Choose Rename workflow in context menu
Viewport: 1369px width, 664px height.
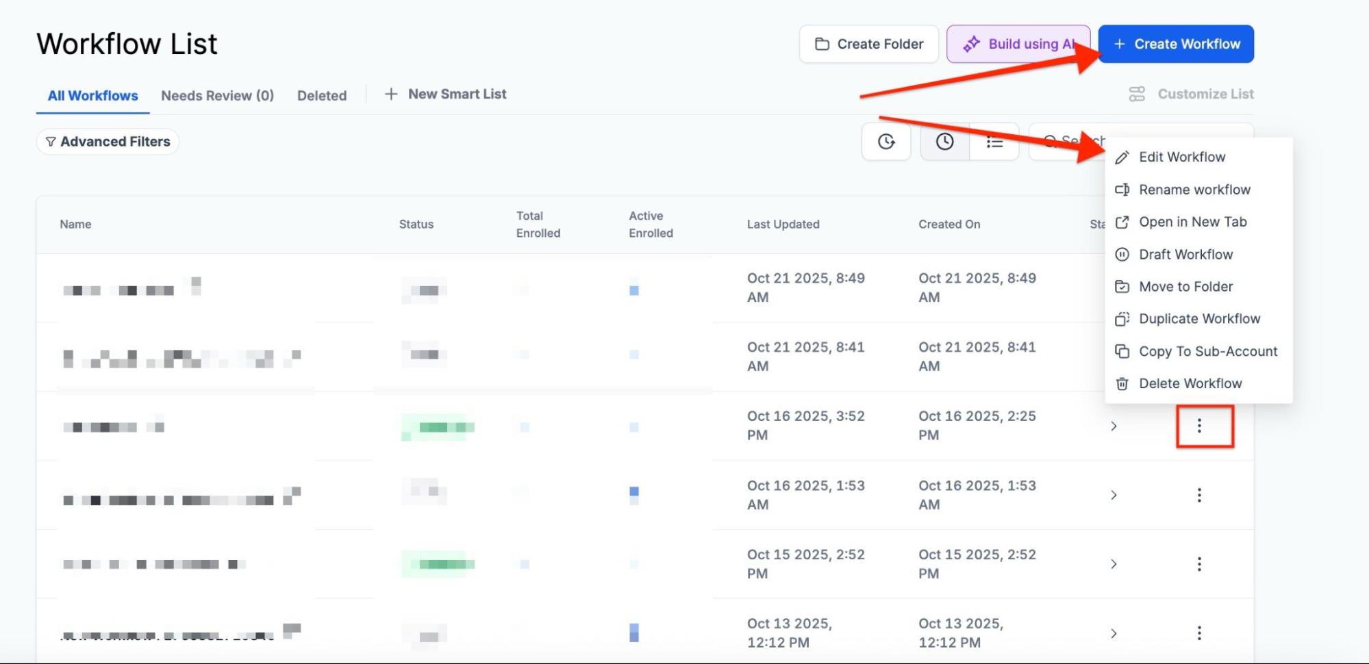(x=1194, y=190)
